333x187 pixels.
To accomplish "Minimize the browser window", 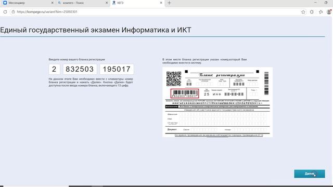I will coord(315,3).
